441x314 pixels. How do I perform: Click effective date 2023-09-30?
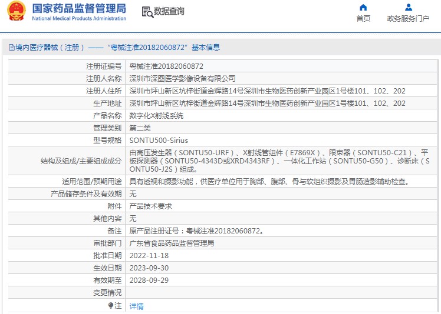coord(149,268)
